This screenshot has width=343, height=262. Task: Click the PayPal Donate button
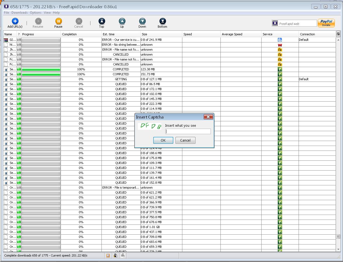pyautogui.click(x=326, y=23)
